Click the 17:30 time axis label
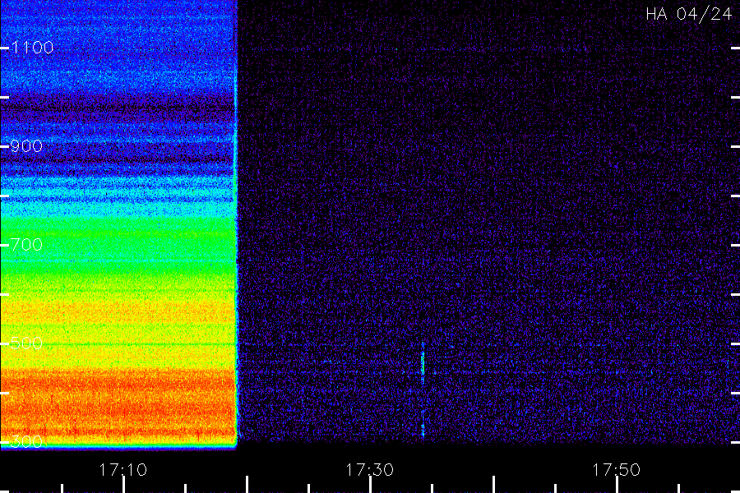 tap(369, 470)
